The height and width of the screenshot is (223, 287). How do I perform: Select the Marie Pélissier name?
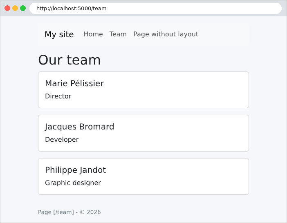[x=74, y=83]
